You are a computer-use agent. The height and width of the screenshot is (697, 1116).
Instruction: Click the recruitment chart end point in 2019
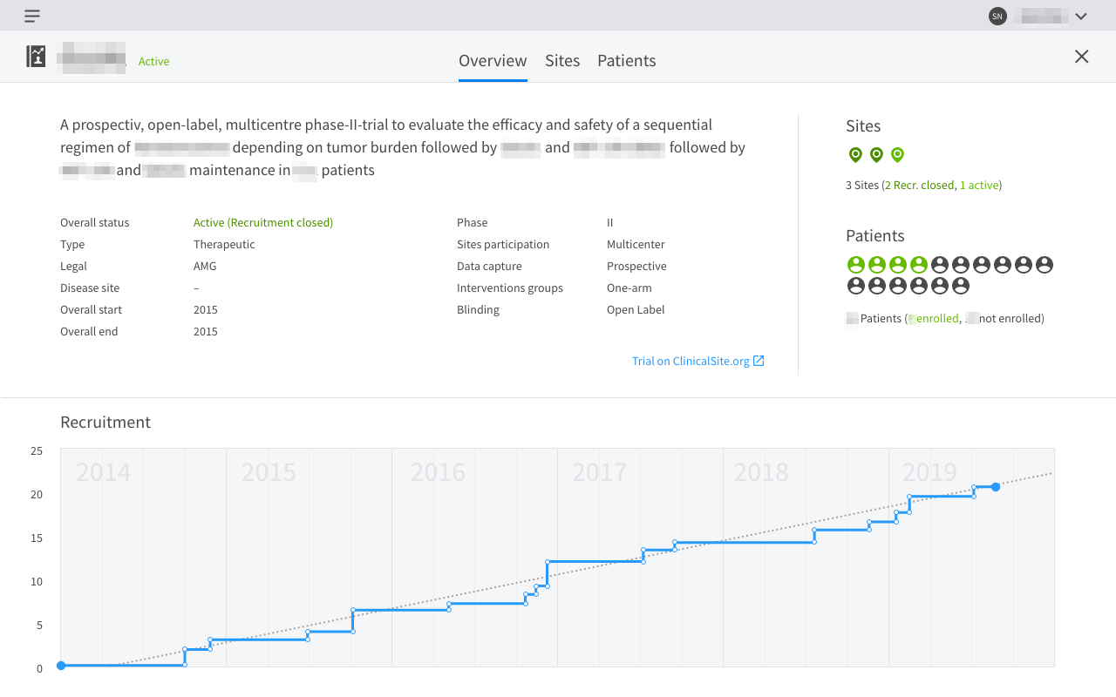[996, 487]
